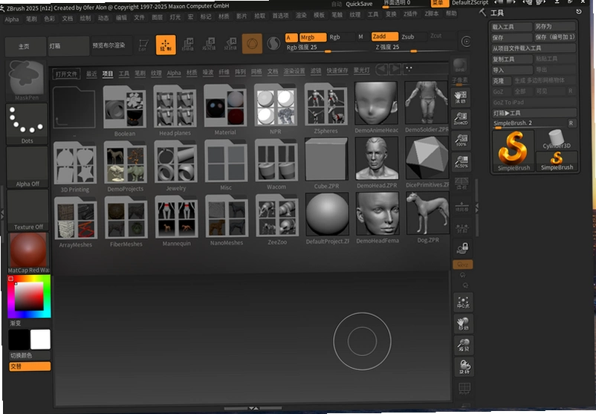
Task: Click the 载入工具 load tool button
Action: tap(511, 27)
